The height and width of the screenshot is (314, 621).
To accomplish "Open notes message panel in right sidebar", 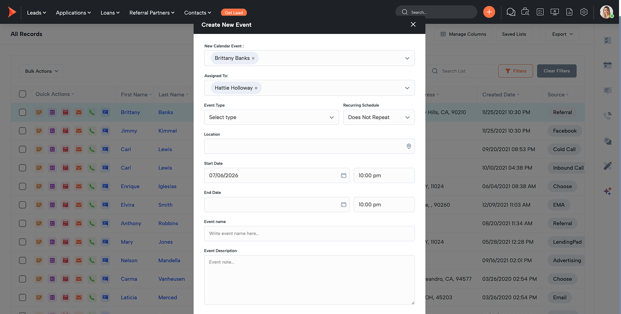I will click(x=608, y=91).
